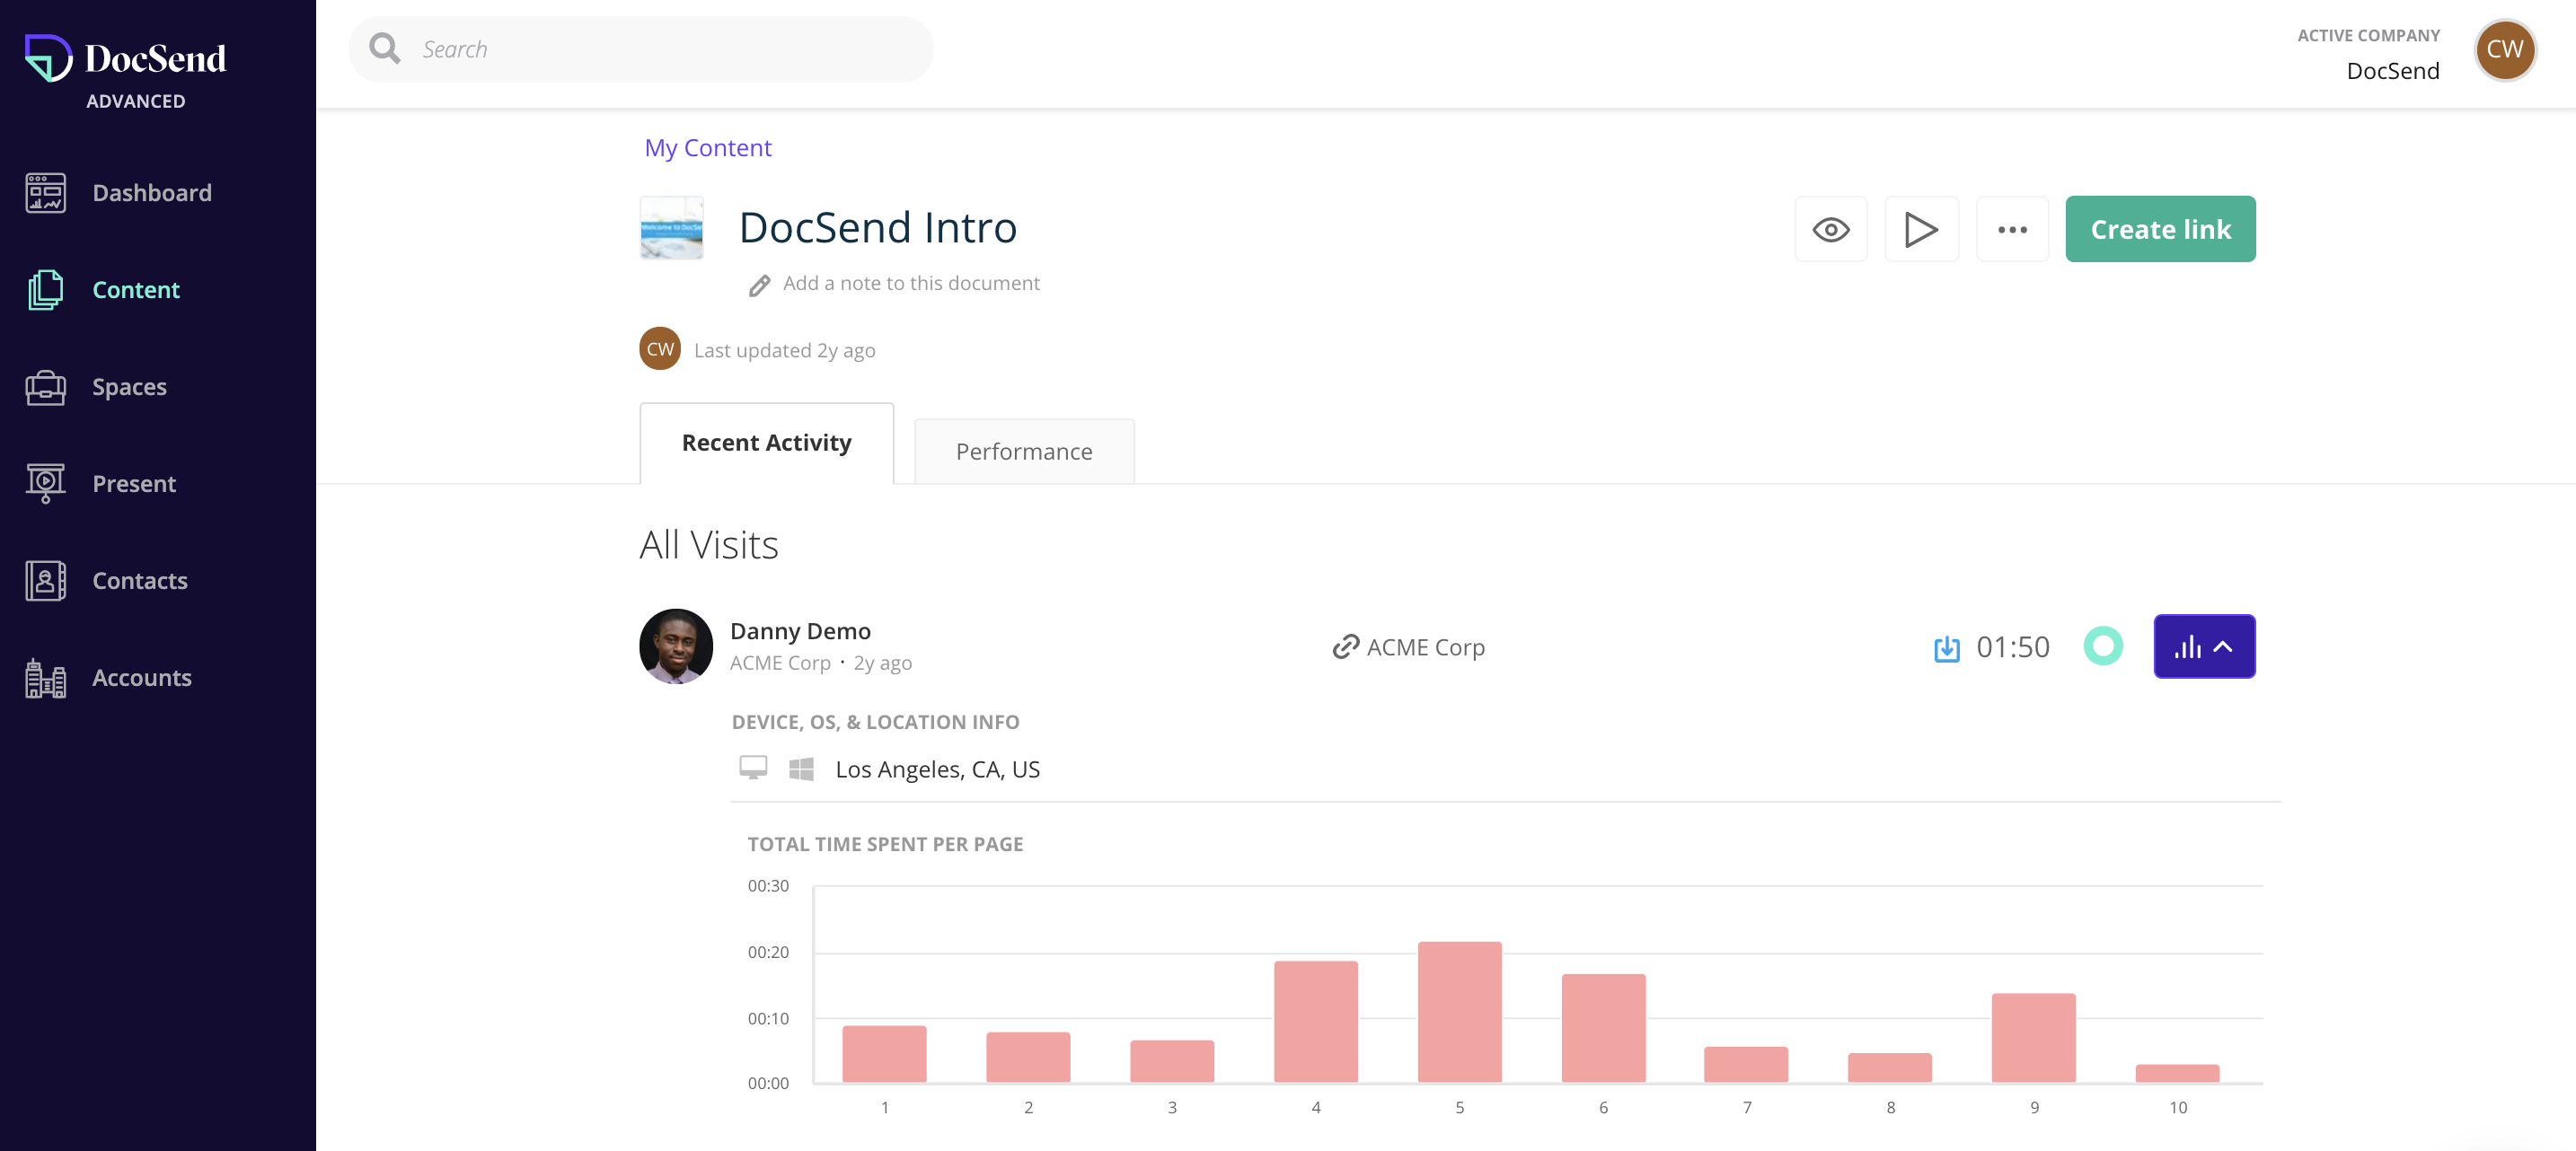
Task: Click the Last updated 2y ago text
Action: (785, 350)
